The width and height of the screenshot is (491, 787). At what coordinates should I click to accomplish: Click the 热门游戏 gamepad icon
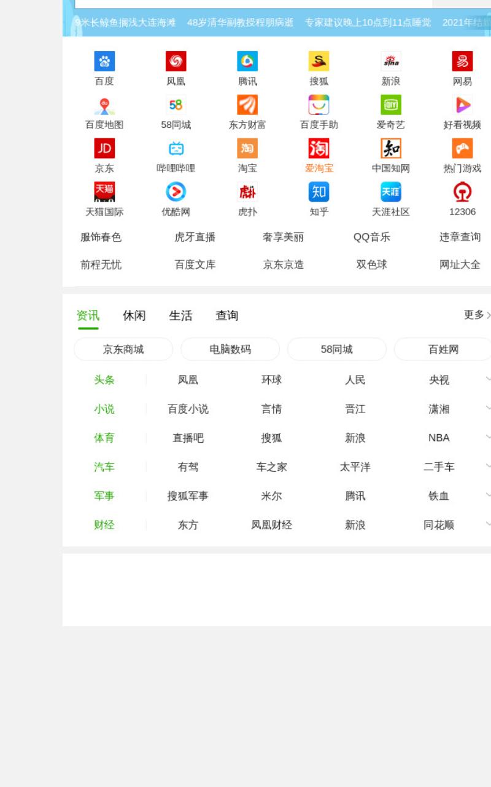pos(462,148)
